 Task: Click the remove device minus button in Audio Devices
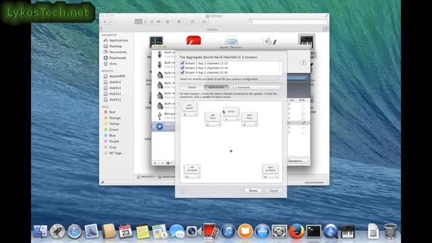point(162,163)
